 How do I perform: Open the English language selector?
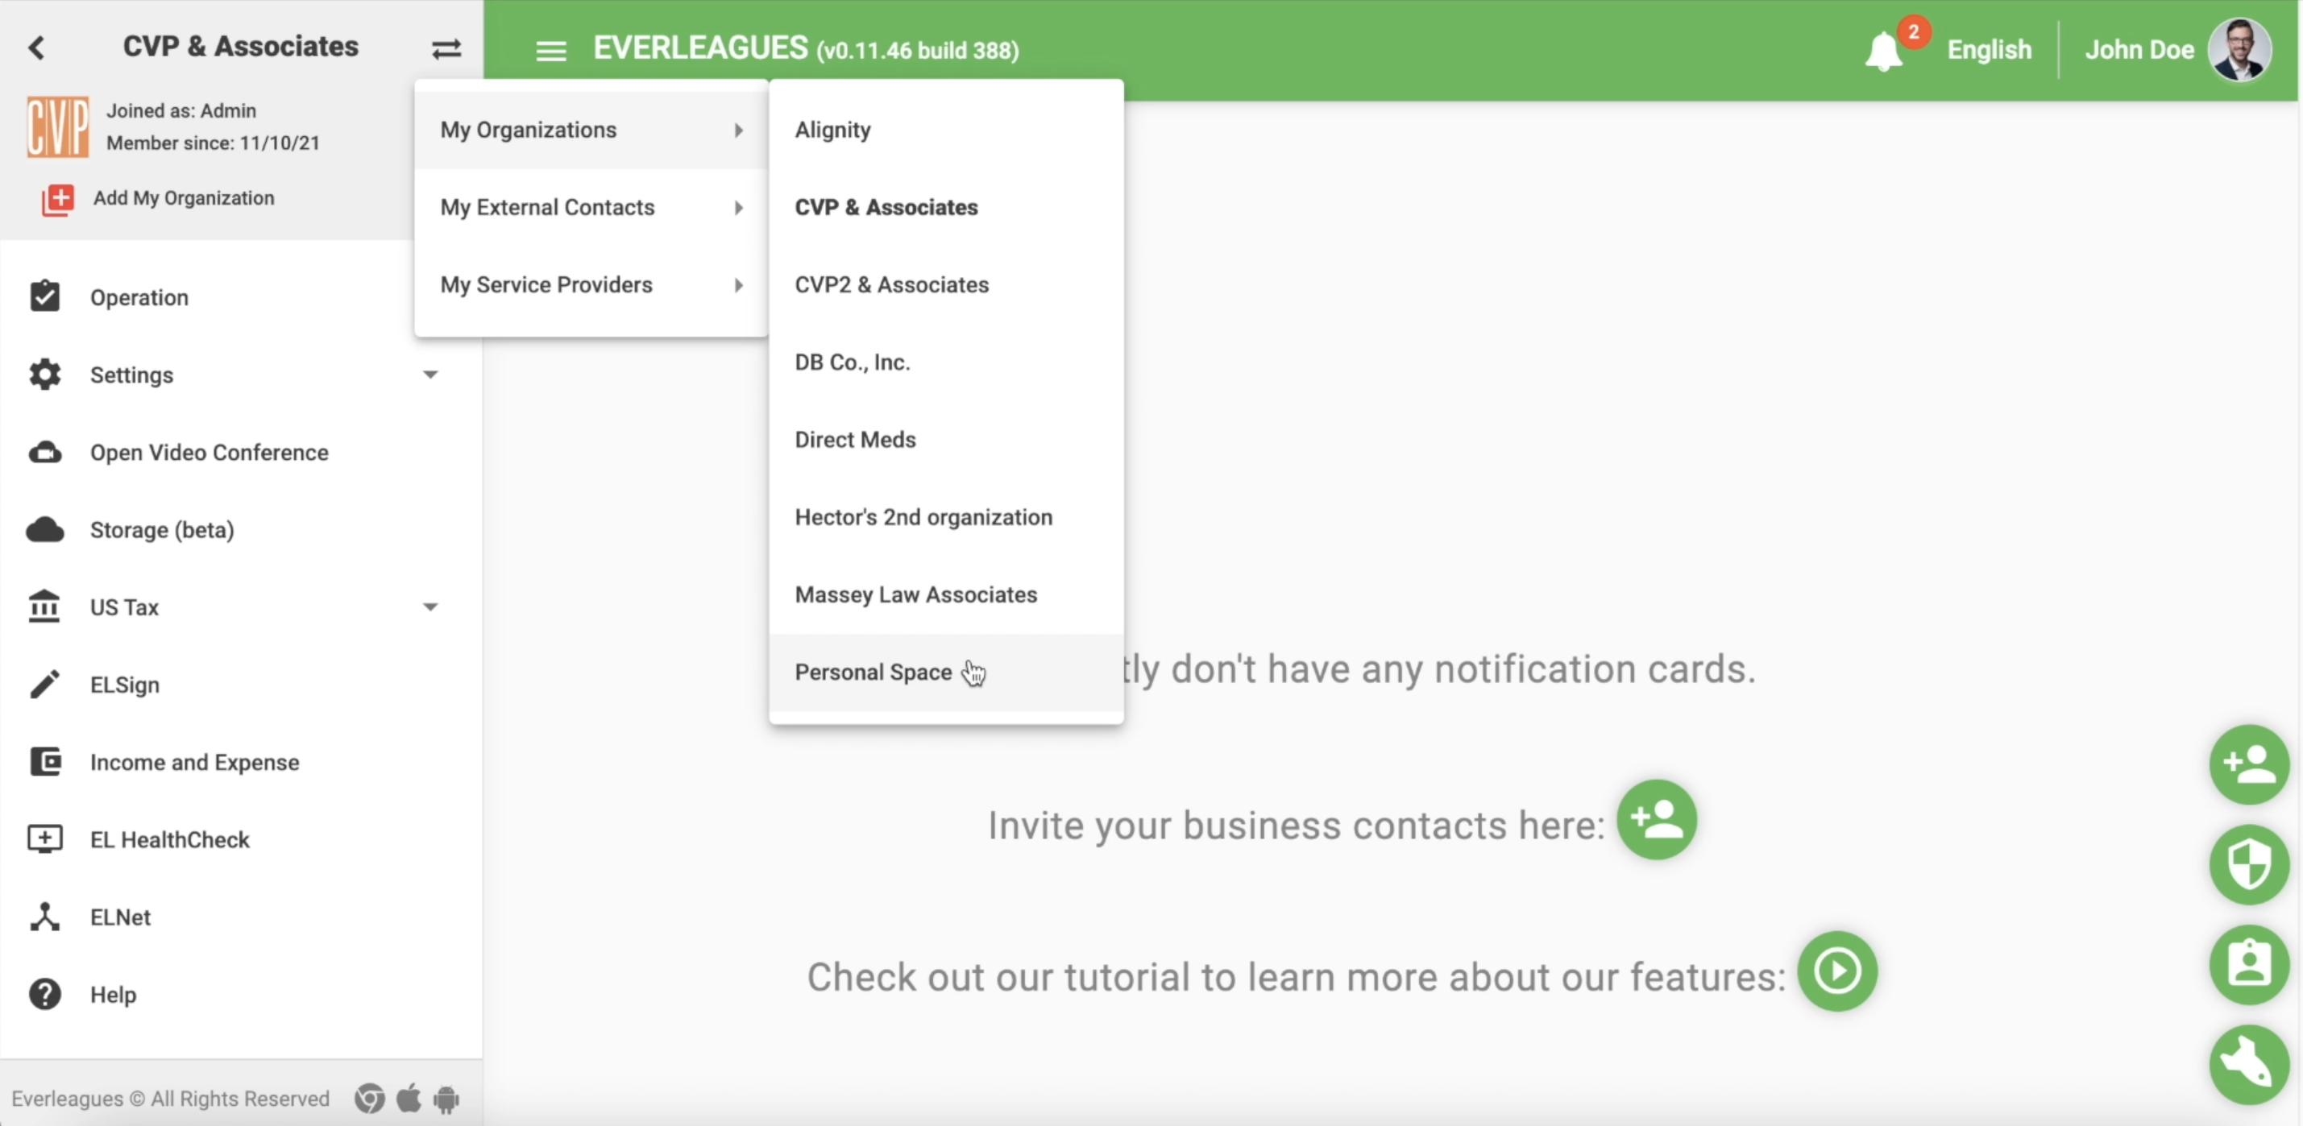1990,49
